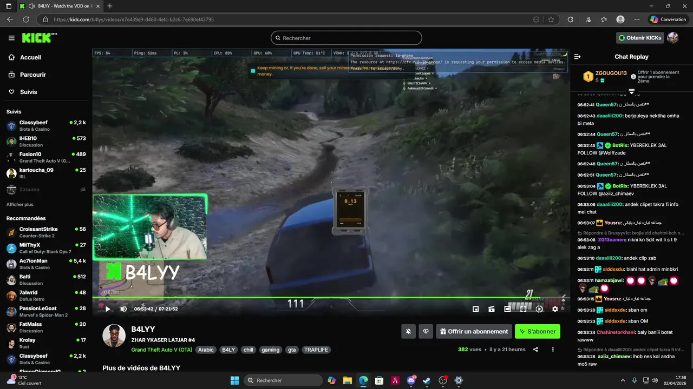Click the browser address bar URL
Screen dimensions: 693x389
pyautogui.click(x=134, y=19)
